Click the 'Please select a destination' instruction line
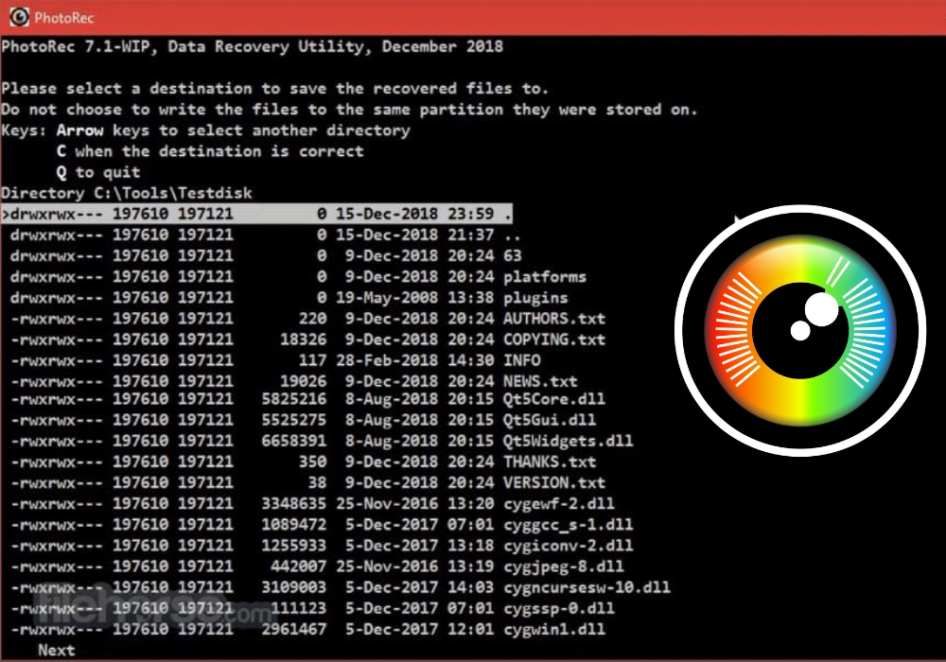Image resolution: width=946 pixels, height=662 pixels. (x=275, y=89)
